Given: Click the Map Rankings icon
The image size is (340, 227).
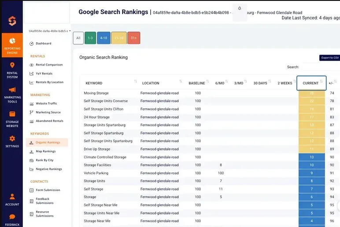Looking at the screenshot, I should (31, 151).
